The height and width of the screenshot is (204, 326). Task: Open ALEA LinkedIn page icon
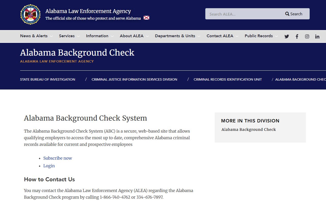click(317, 36)
